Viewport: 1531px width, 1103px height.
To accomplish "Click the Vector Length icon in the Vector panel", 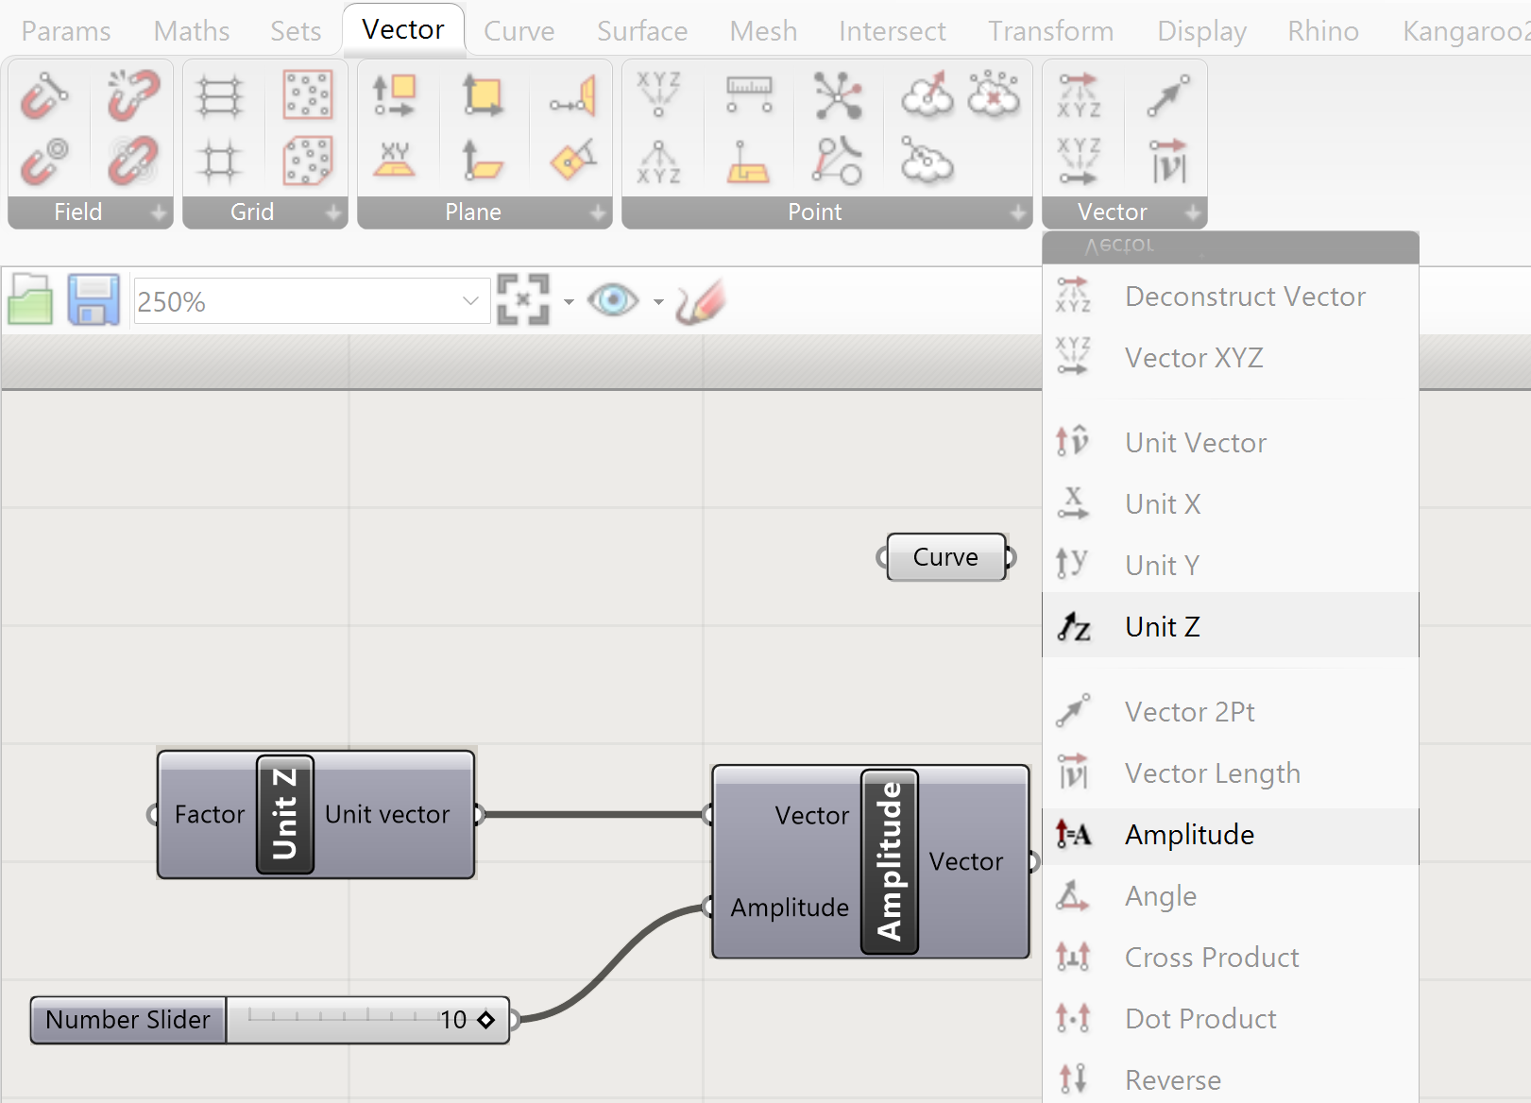I will [x=1168, y=159].
